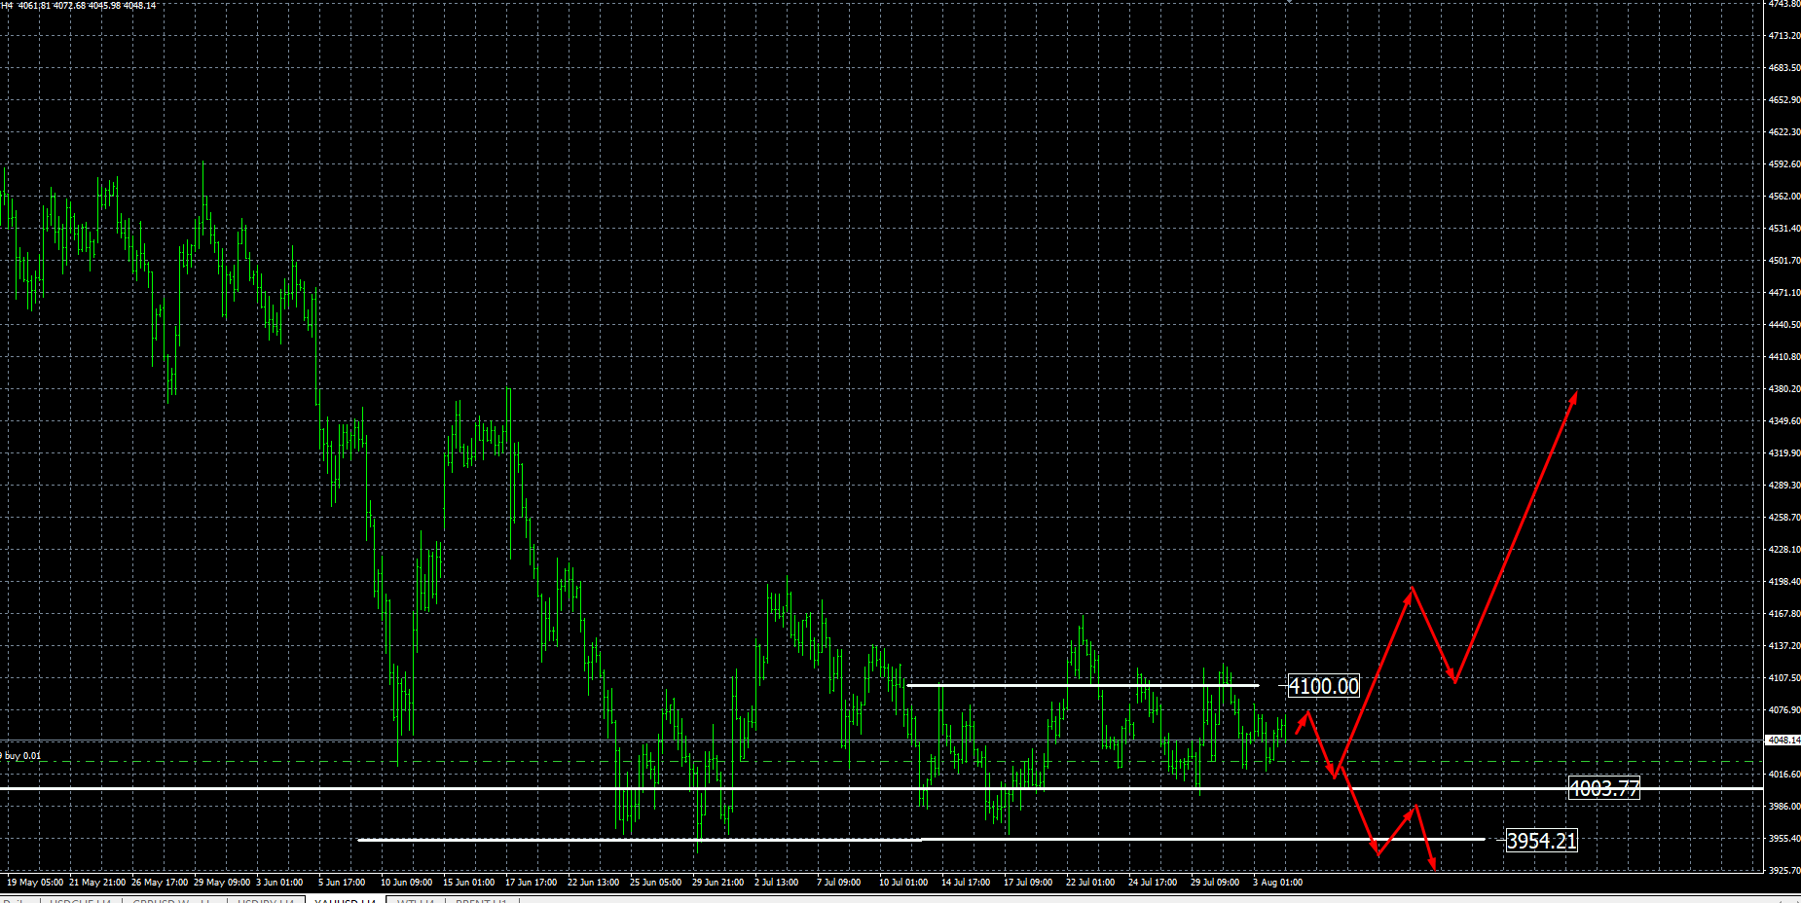Switch to the XAUUSD,H4 chart tab
Viewport: 1801px width, 903px height.
(x=345, y=900)
